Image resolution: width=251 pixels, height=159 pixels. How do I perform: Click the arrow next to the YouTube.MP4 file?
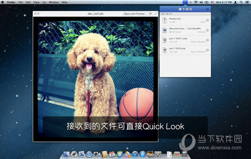[208, 30]
